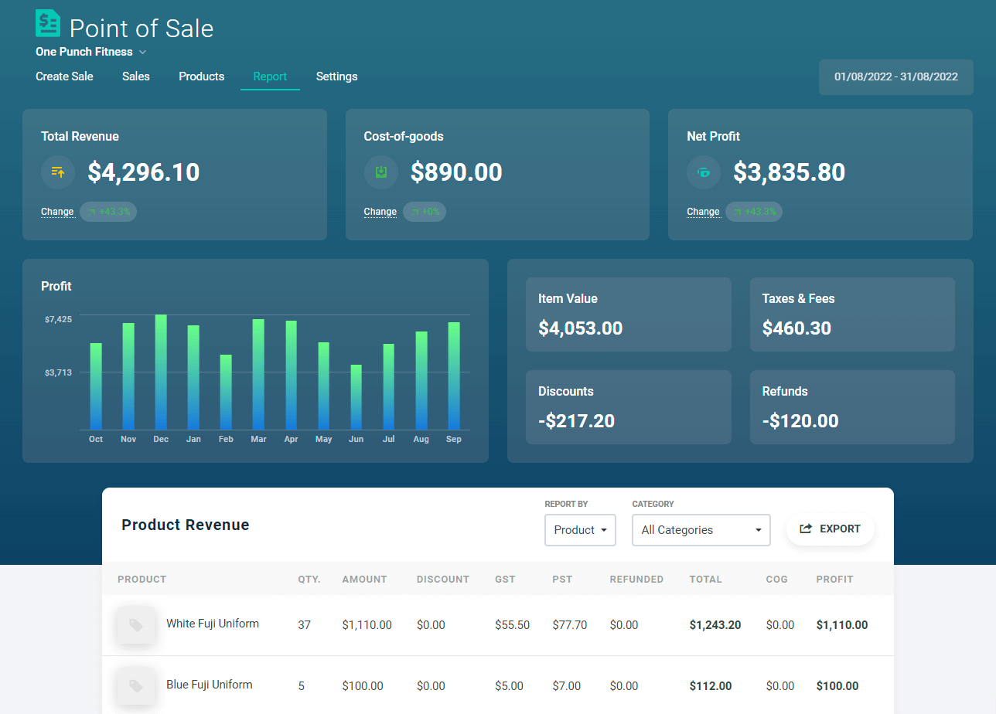The height and width of the screenshot is (714, 996).
Task: Go to the Settings tab
Action: tap(336, 76)
